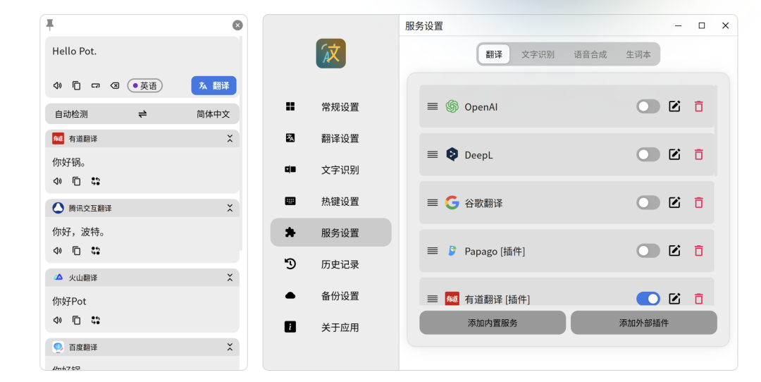Switch to the 生词本 tab
Image resolution: width=761 pixels, height=382 pixels.
pos(638,54)
